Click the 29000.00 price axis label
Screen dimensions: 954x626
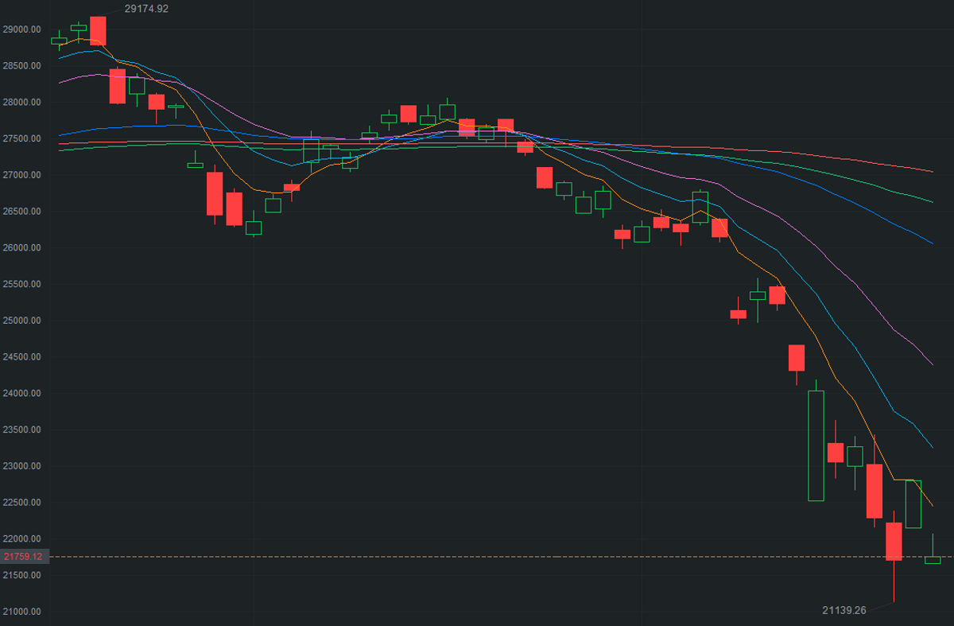22,29
